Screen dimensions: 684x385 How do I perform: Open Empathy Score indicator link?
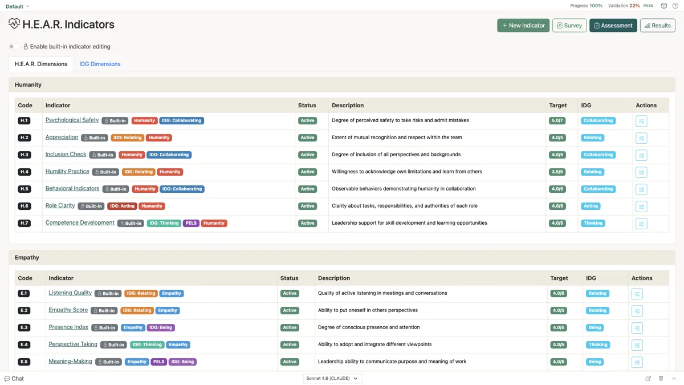pyautogui.click(x=68, y=310)
